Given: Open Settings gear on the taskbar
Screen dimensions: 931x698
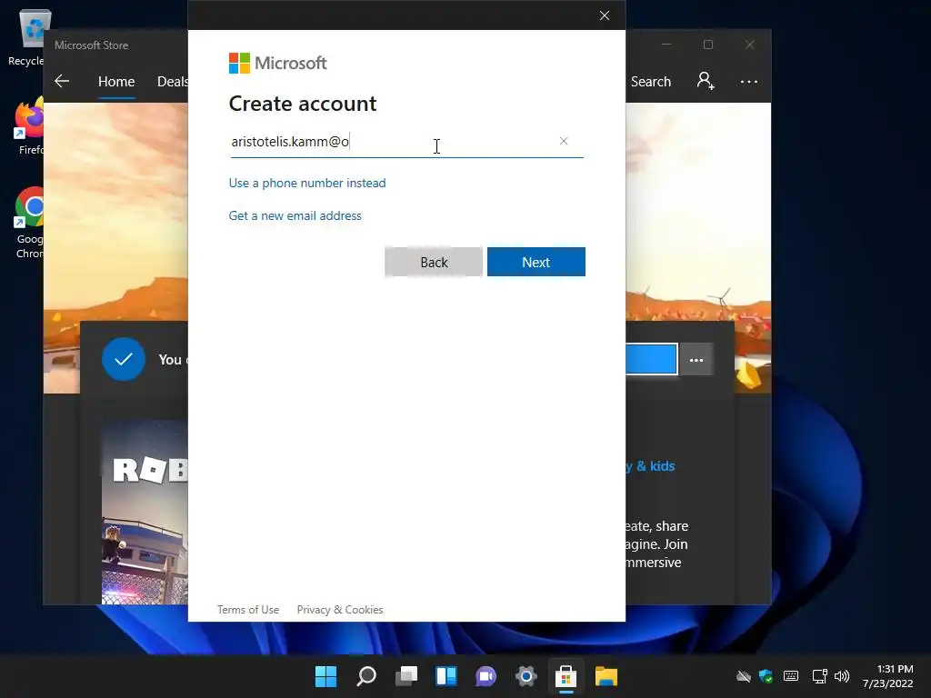Looking at the screenshot, I should [x=526, y=676].
